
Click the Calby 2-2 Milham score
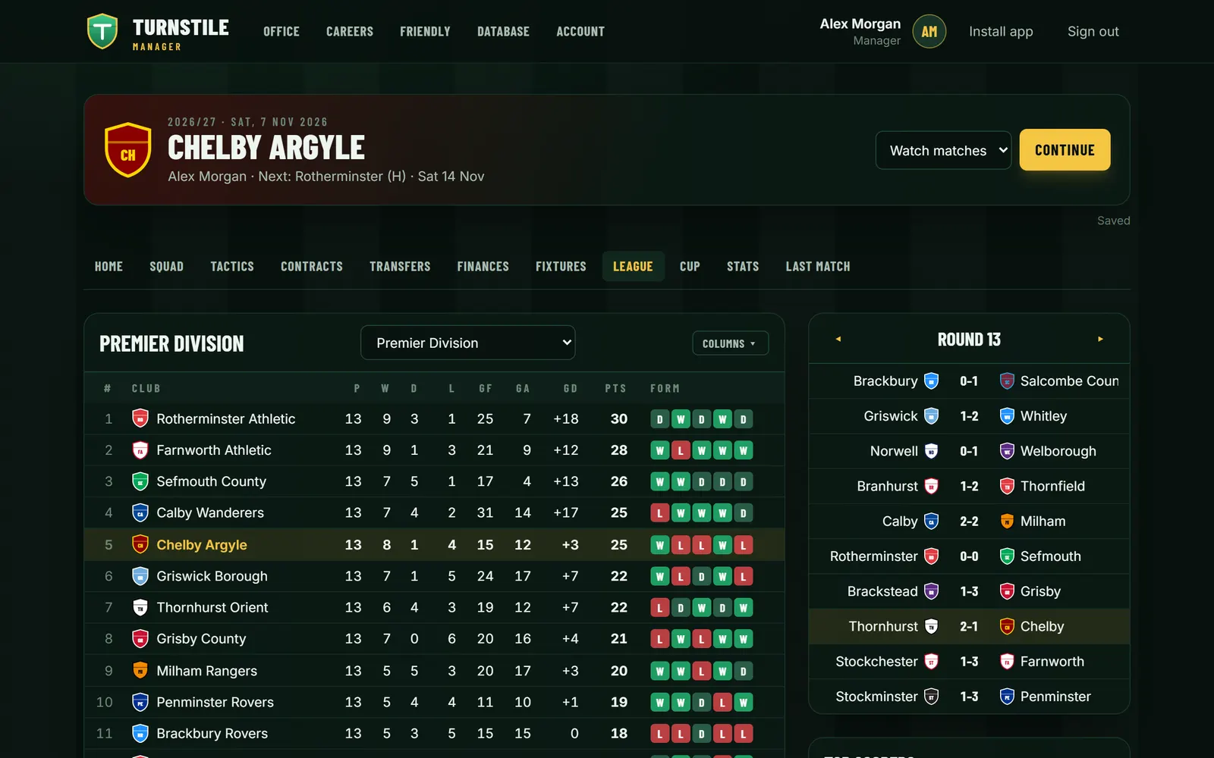click(x=969, y=522)
